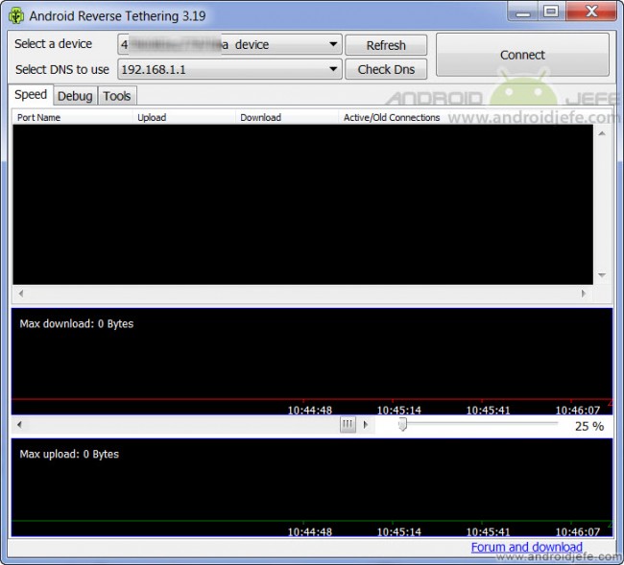
Task: Select the Speed tab
Action: click(31, 95)
